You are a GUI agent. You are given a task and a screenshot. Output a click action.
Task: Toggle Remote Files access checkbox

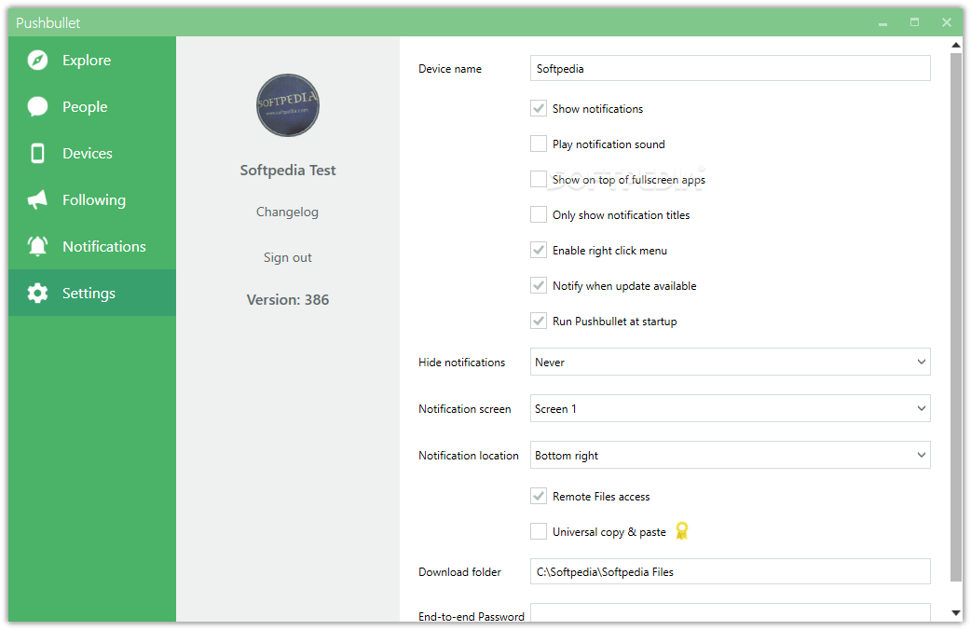tap(539, 496)
